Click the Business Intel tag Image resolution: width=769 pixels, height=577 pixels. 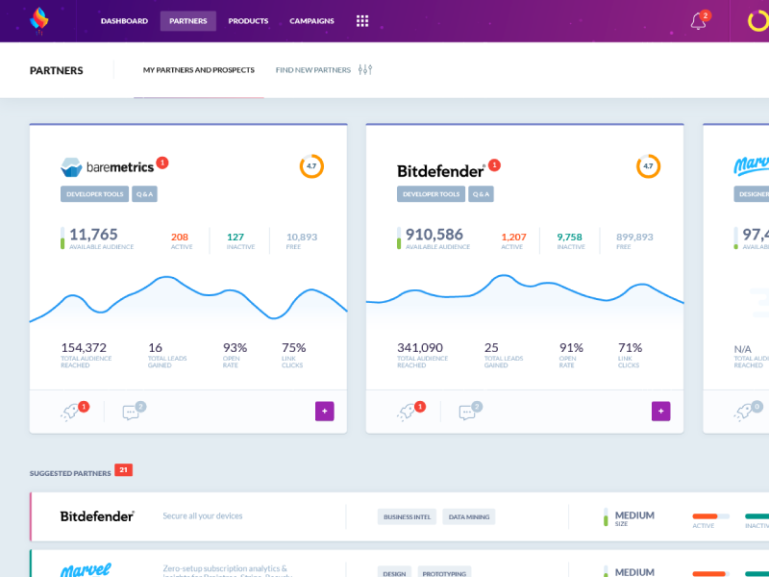tap(407, 516)
